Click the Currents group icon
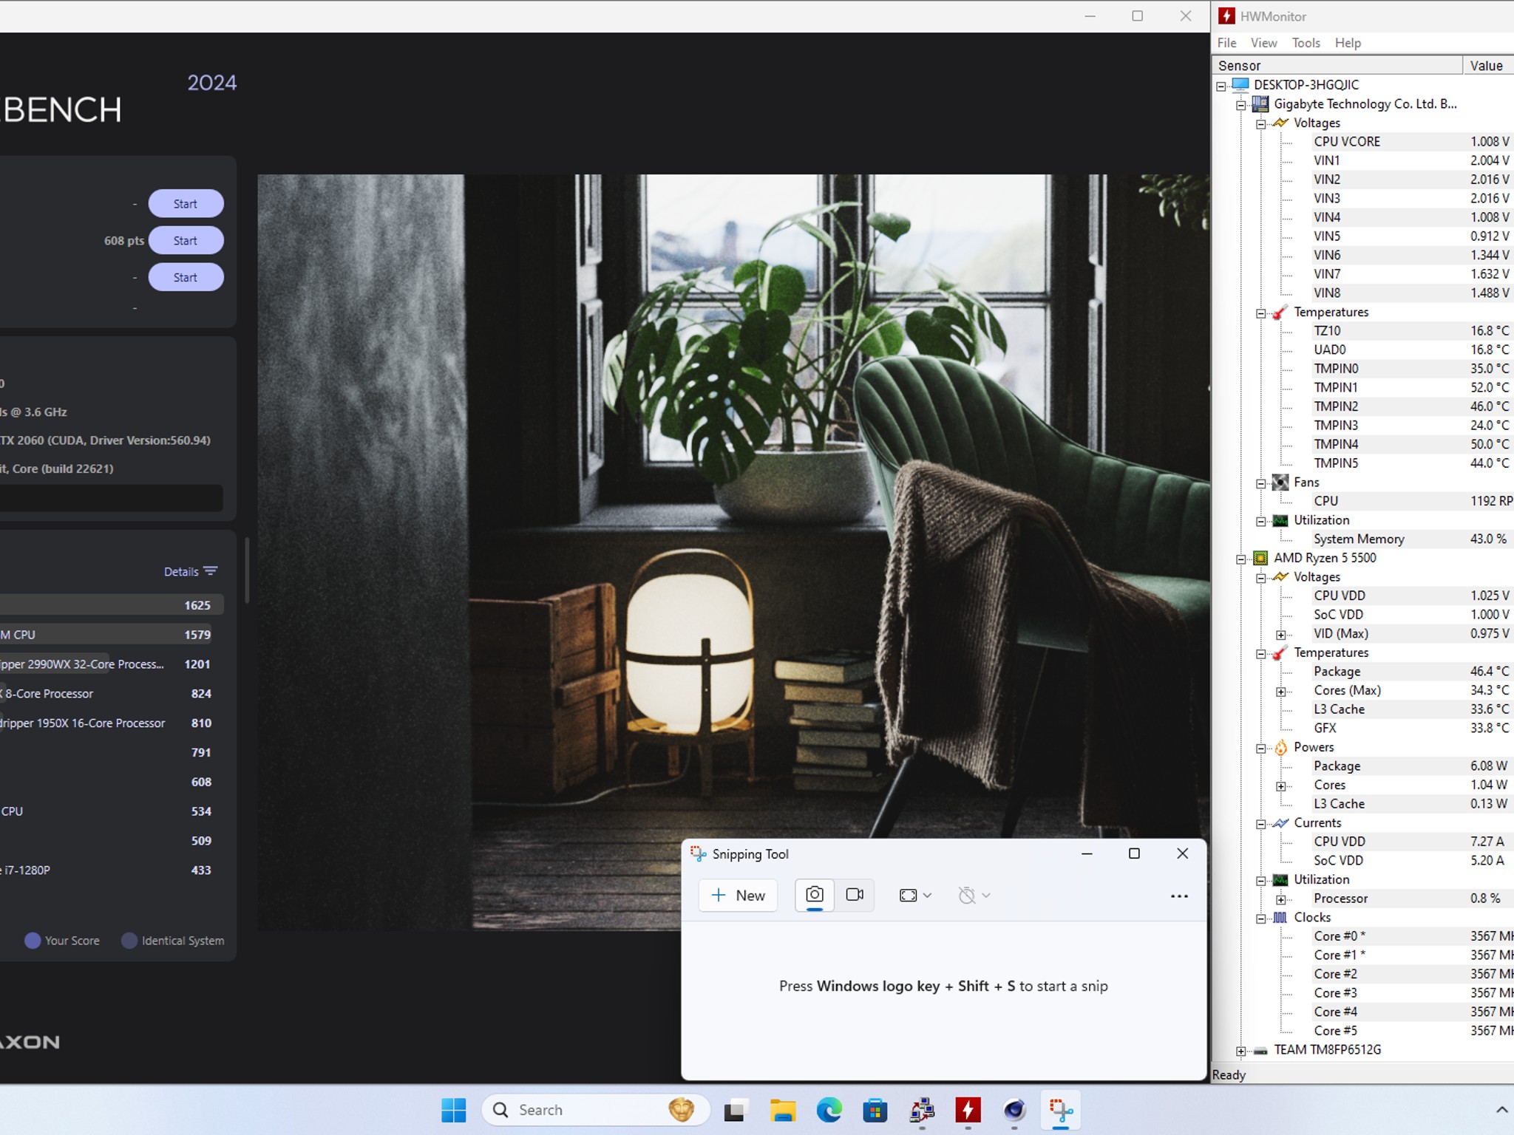This screenshot has width=1514, height=1135. pos(1280,823)
